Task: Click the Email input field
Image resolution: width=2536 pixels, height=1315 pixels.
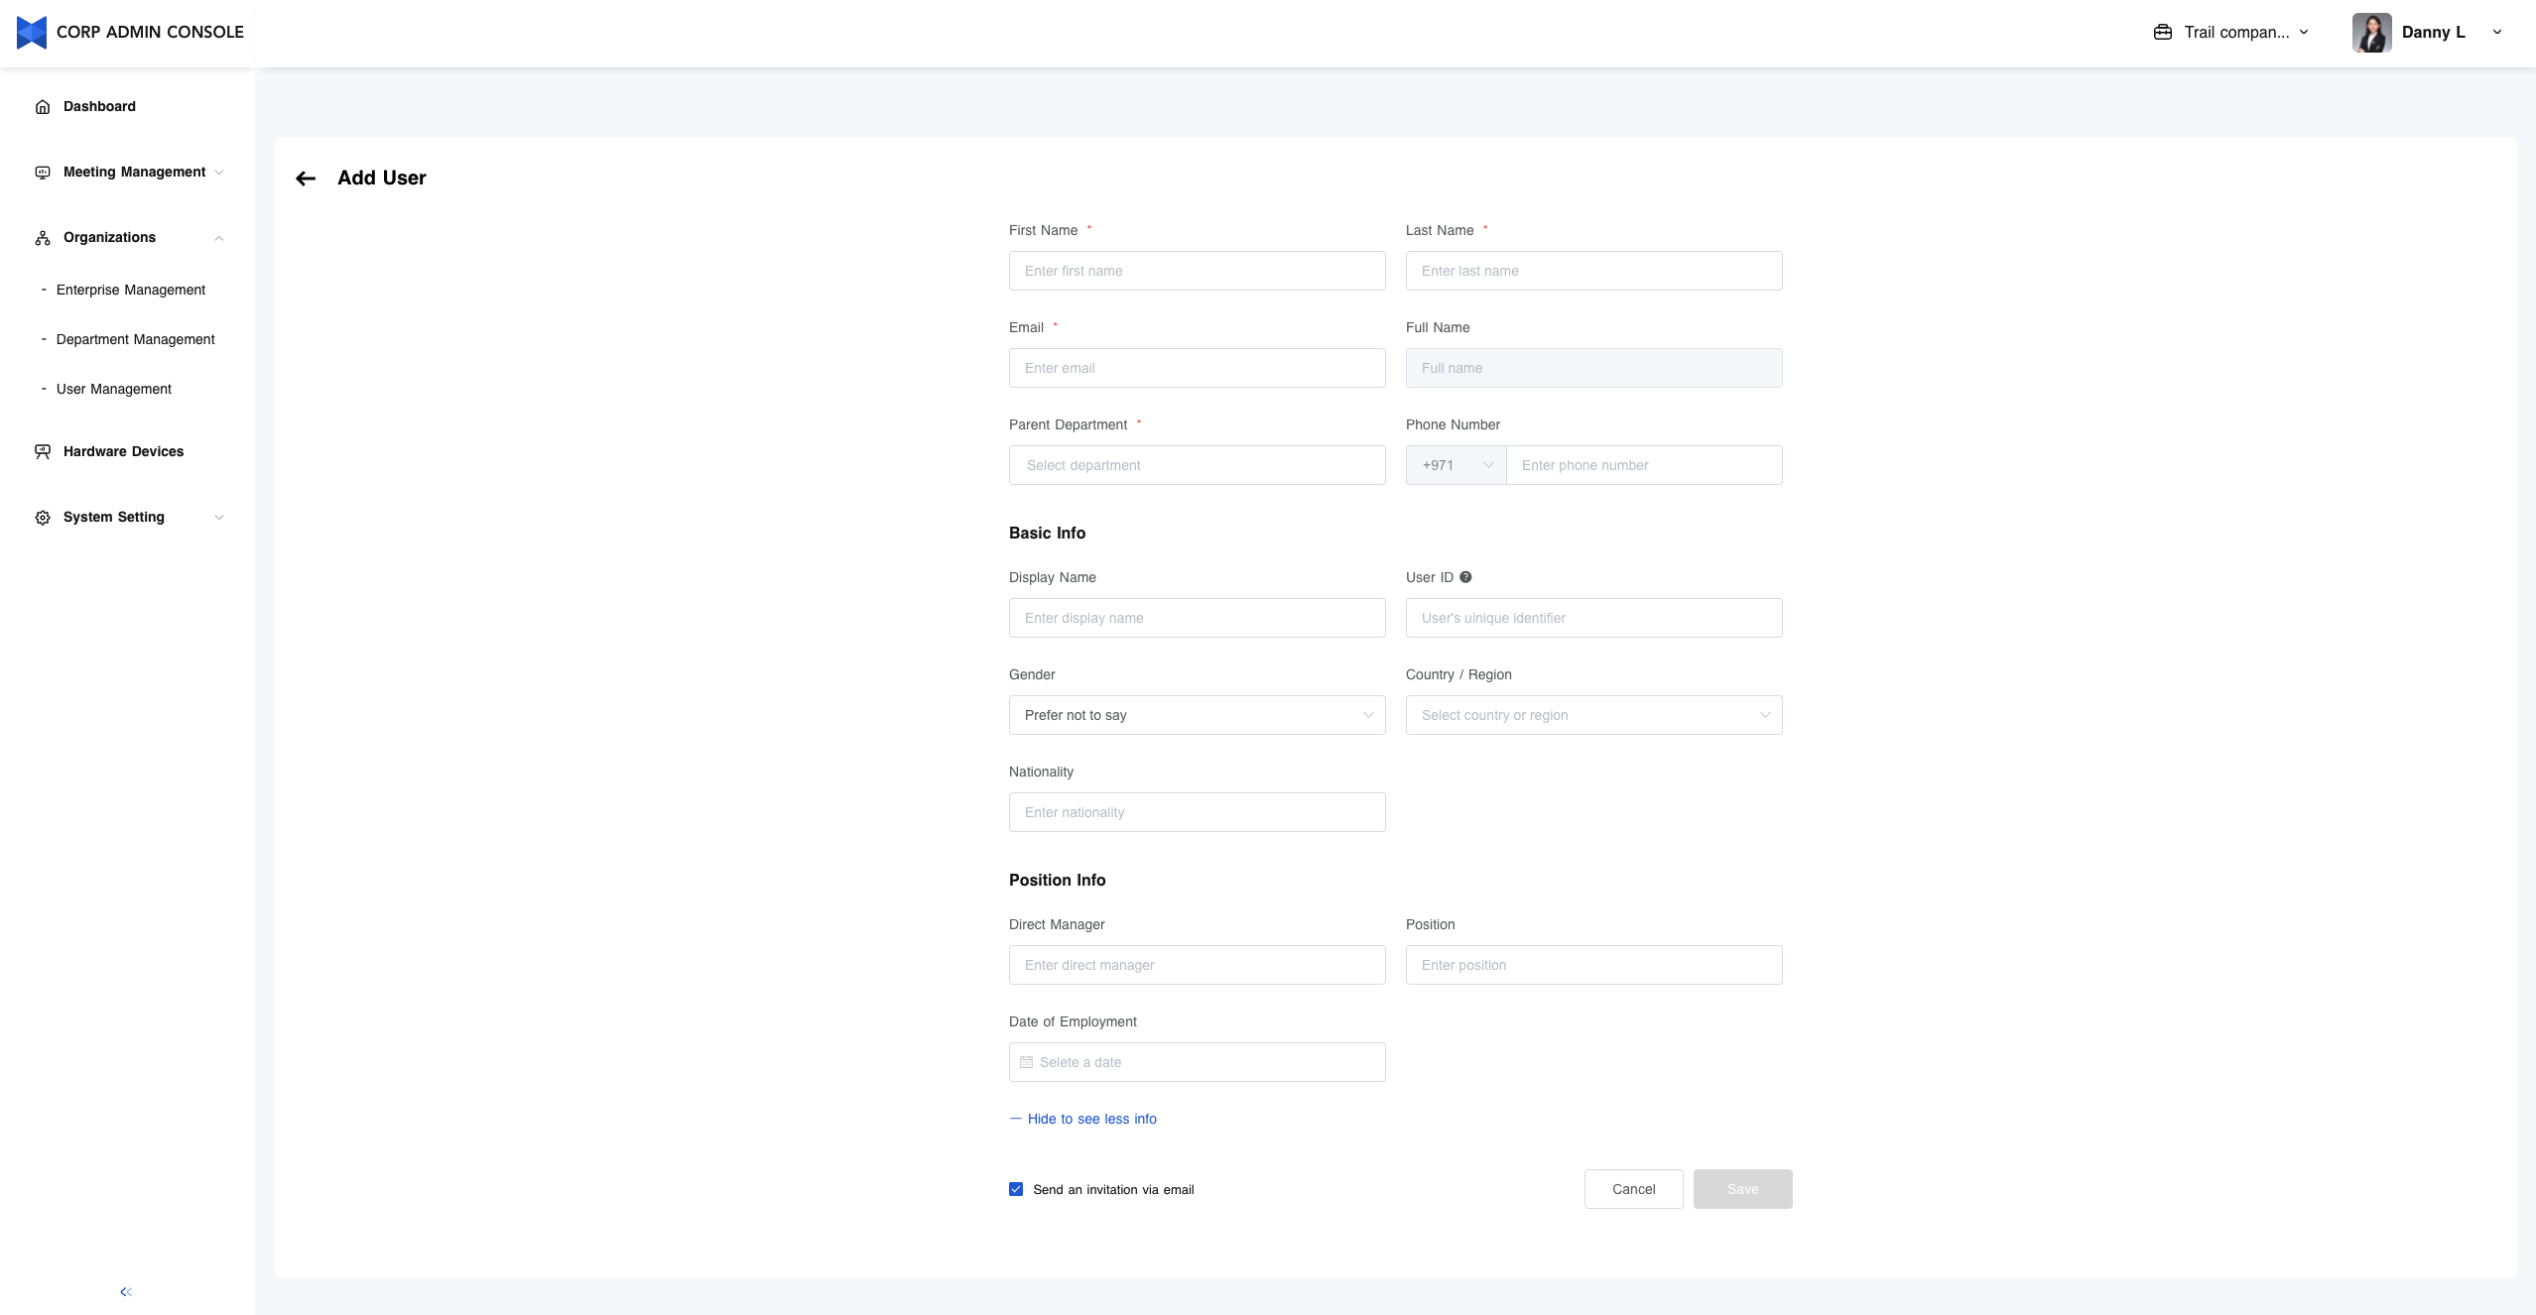Action: (1197, 368)
